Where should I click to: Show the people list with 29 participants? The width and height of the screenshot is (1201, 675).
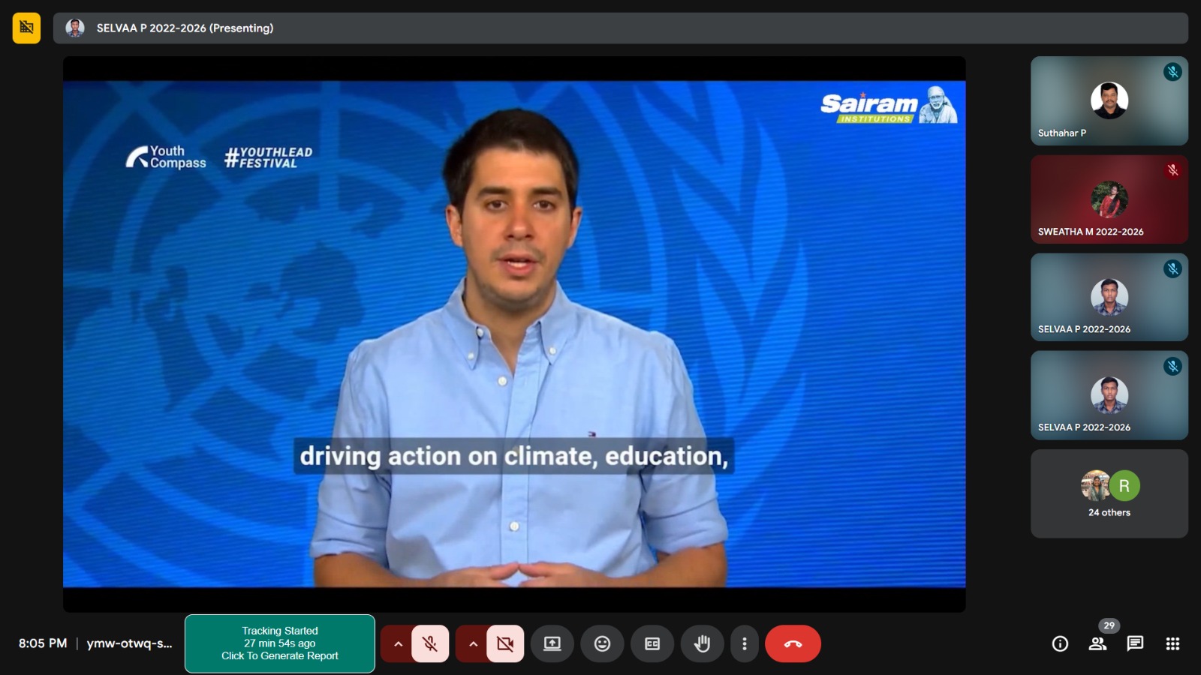click(1098, 643)
